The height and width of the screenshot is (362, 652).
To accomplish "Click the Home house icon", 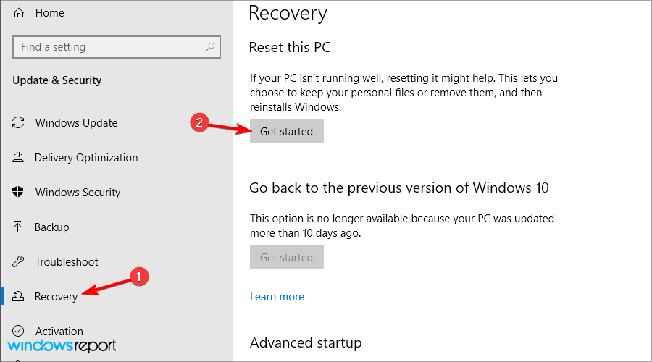I will point(19,13).
